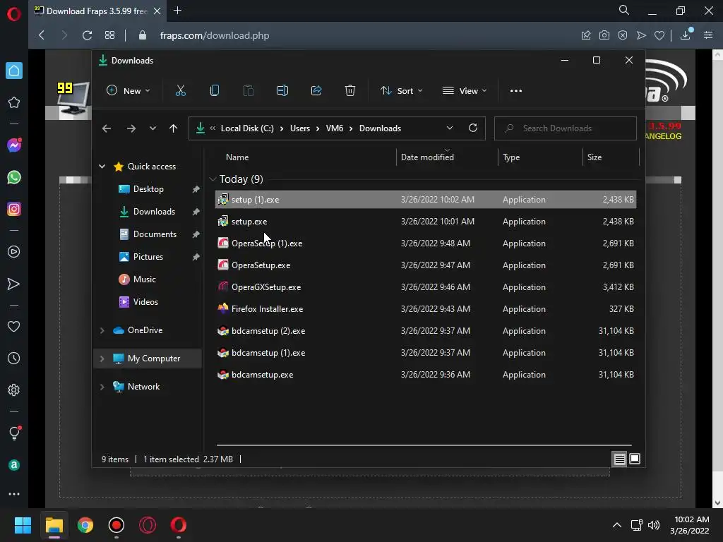
Task: Click the File Explorer taskbar icon
Action: 54,525
